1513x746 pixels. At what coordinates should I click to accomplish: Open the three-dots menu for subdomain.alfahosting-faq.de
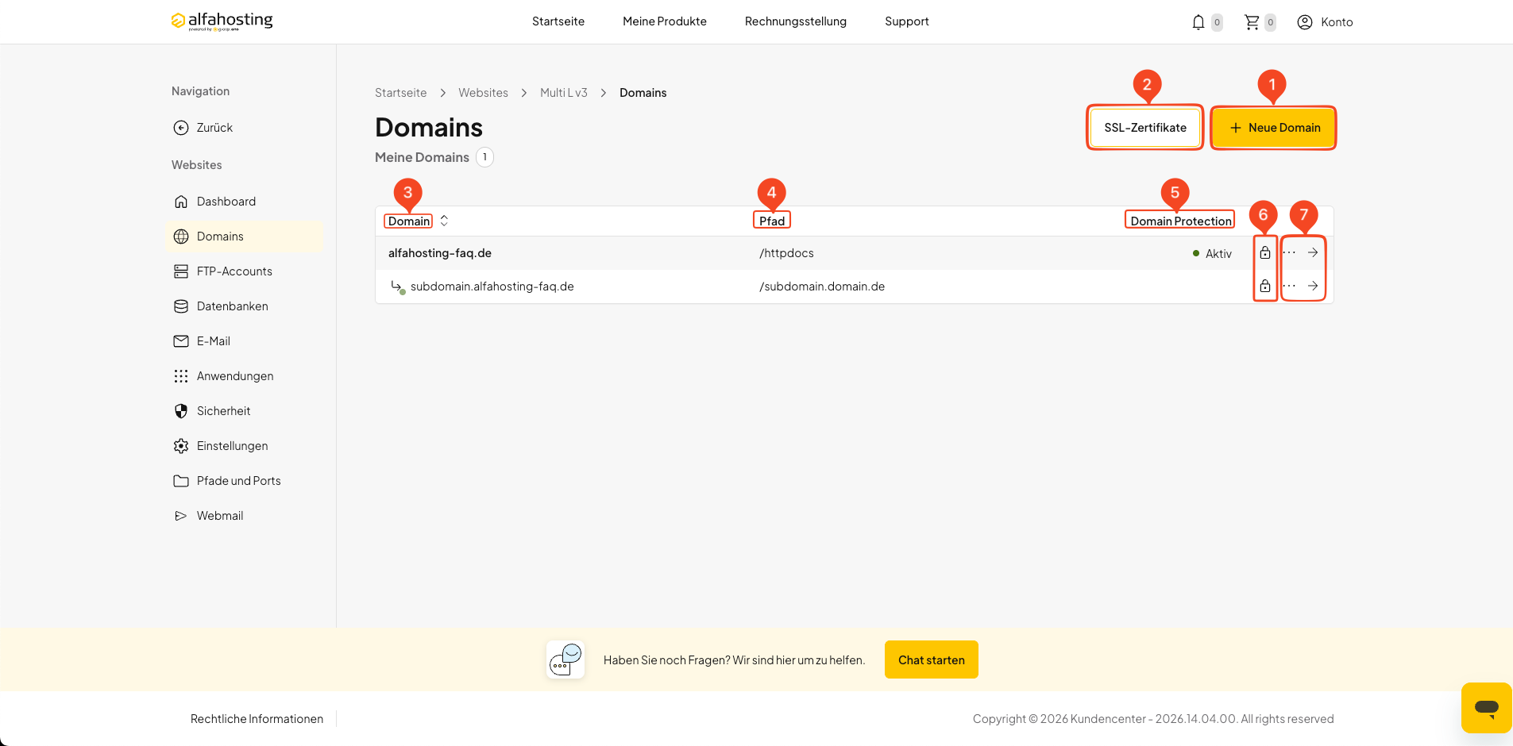(1289, 286)
